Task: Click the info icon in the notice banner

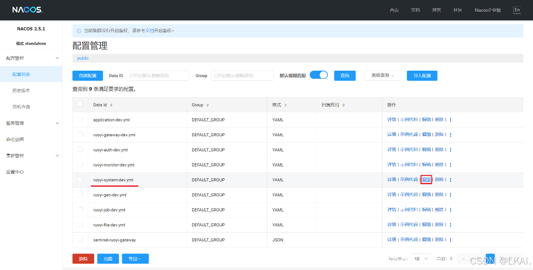Action: [79, 31]
